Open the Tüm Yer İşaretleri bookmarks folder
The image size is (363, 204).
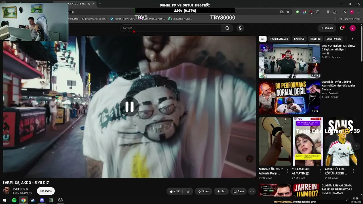click(x=349, y=19)
